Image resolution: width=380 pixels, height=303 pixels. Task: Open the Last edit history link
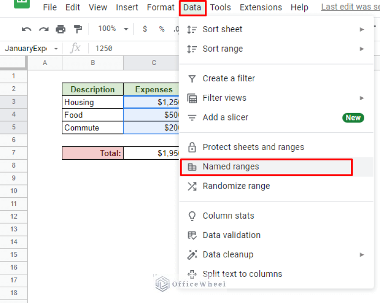[350, 7]
